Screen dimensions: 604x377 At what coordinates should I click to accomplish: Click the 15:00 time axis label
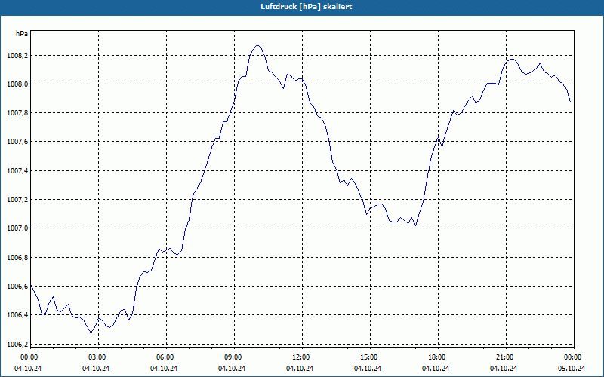pyautogui.click(x=370, y=357)
